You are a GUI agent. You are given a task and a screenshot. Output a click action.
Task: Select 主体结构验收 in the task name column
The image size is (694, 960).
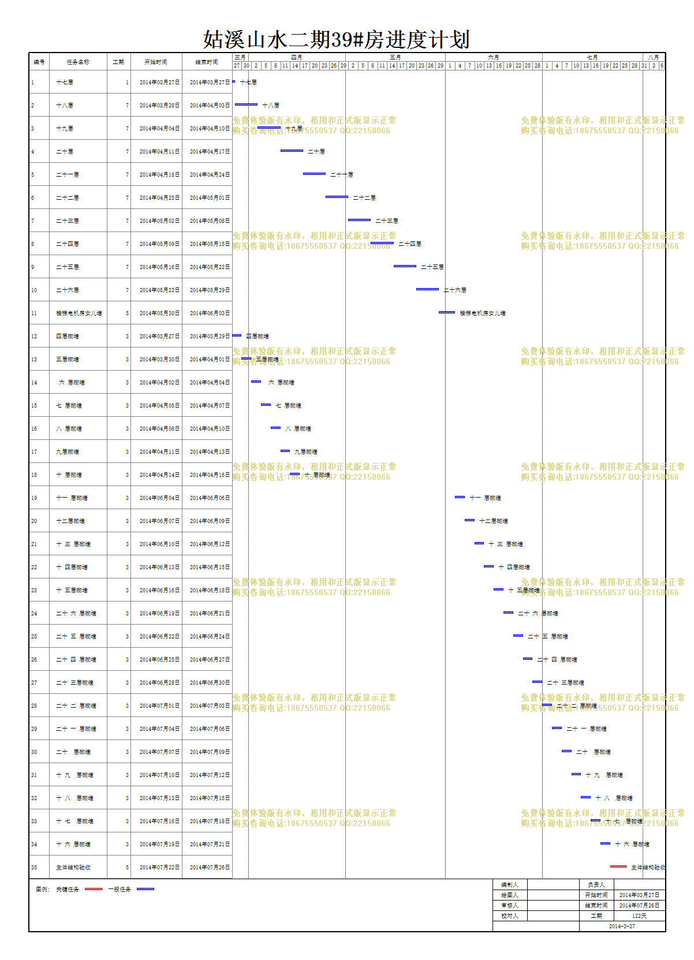[x=73, y=868]
